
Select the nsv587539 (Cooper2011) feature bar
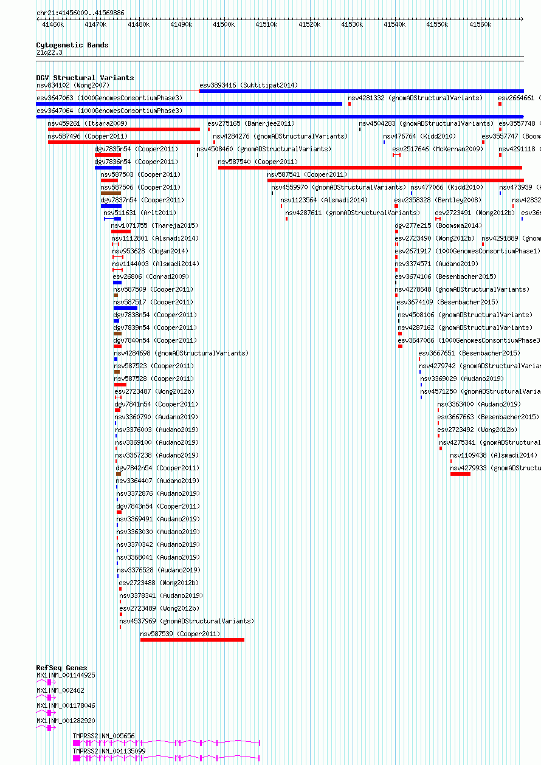pyautogui.click(x=192, y=640)
